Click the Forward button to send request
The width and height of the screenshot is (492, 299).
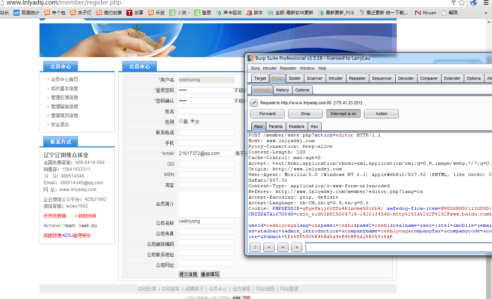pyautogui.click(x=267, y=114)
